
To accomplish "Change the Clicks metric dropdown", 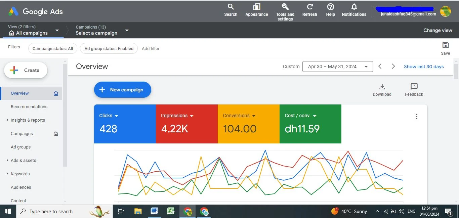I will coord(109,116).
